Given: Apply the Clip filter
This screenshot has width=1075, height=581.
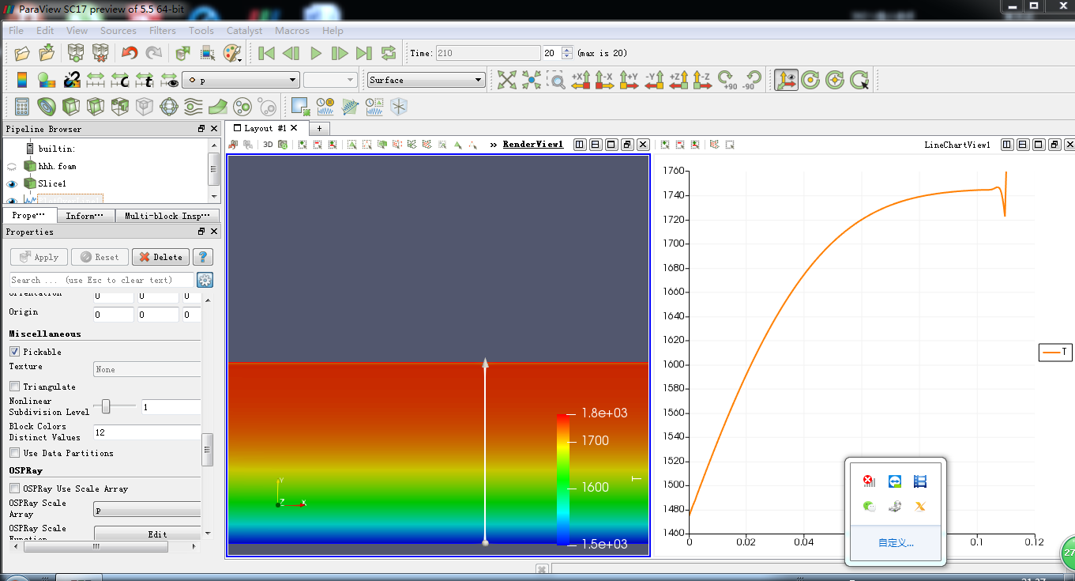Looking at the screenshot, I should [x=71, y=106].
